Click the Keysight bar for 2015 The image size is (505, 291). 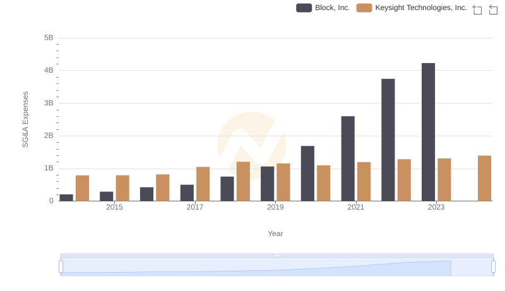click(122, 188)
